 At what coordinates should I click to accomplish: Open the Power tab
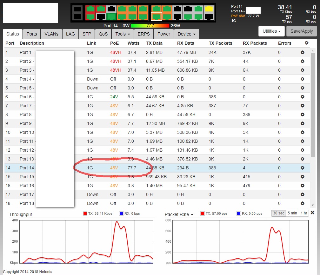tap(164, 34)
